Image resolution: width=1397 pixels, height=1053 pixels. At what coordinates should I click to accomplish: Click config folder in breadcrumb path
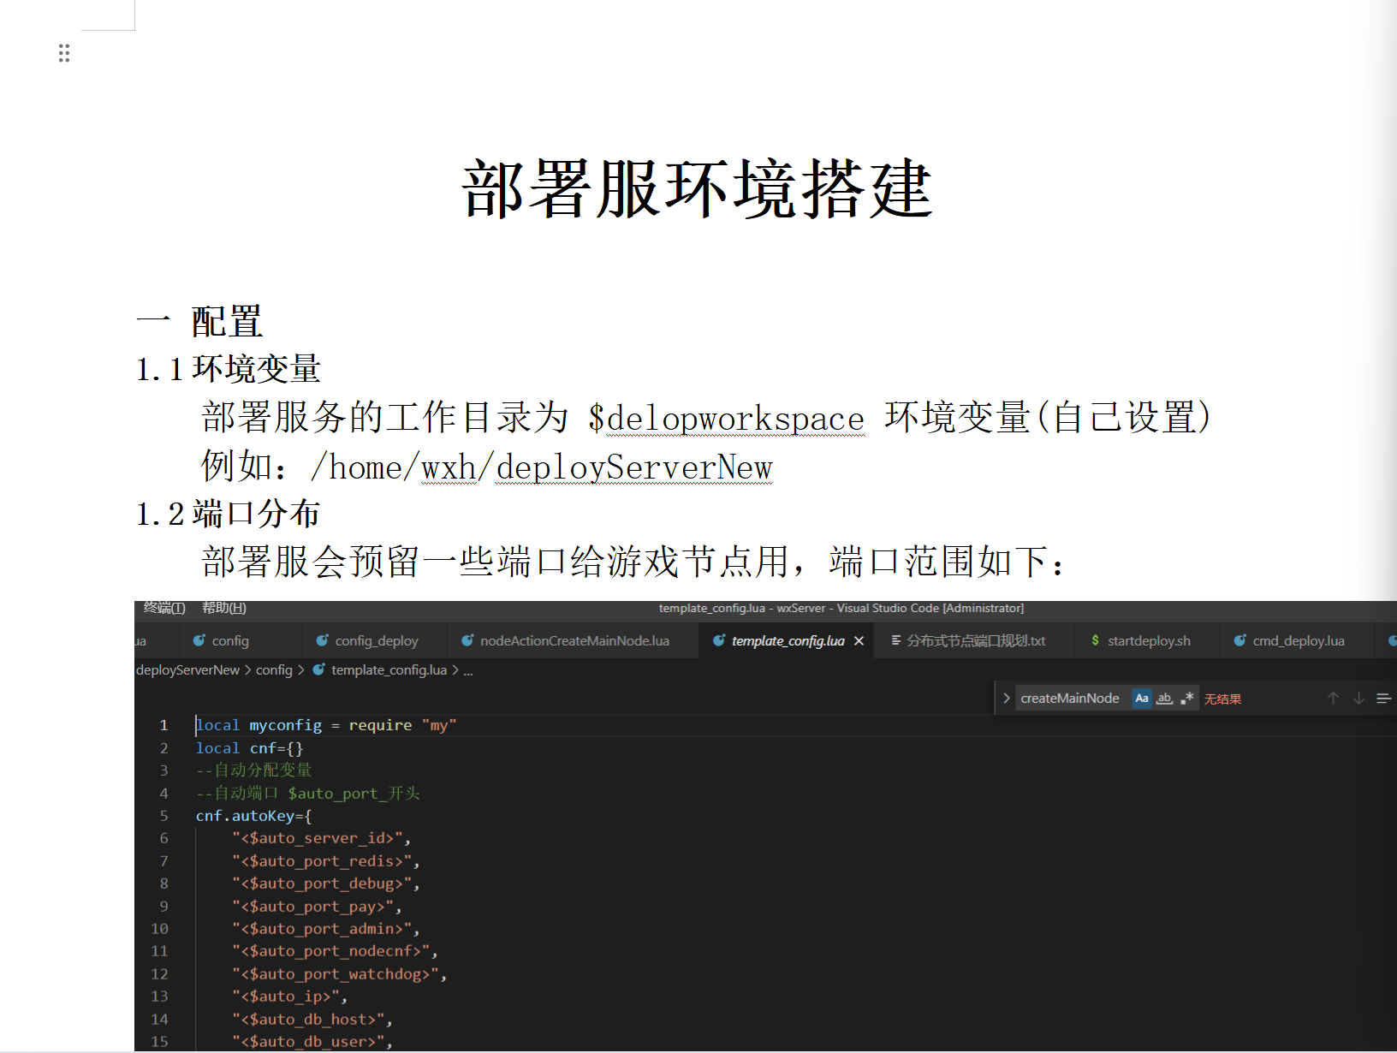point(274,669)
